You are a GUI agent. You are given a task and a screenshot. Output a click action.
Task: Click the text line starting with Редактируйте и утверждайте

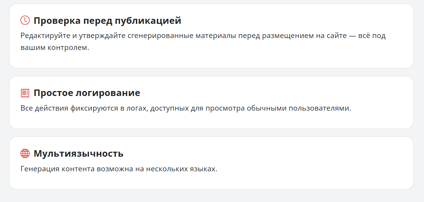pyautogui.click(x=203, y=36)
